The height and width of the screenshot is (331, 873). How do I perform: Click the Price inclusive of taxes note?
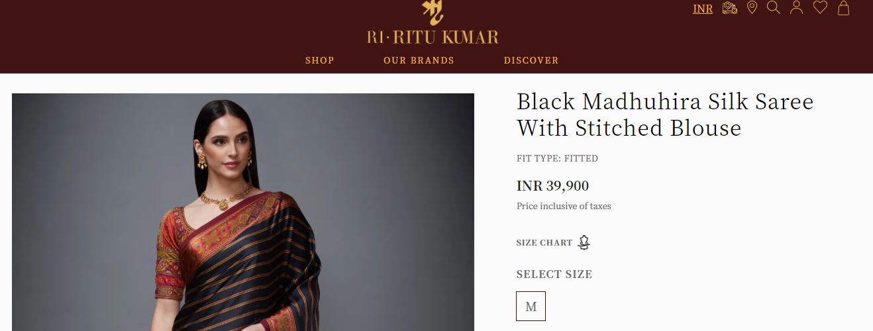tap(564, 206)
